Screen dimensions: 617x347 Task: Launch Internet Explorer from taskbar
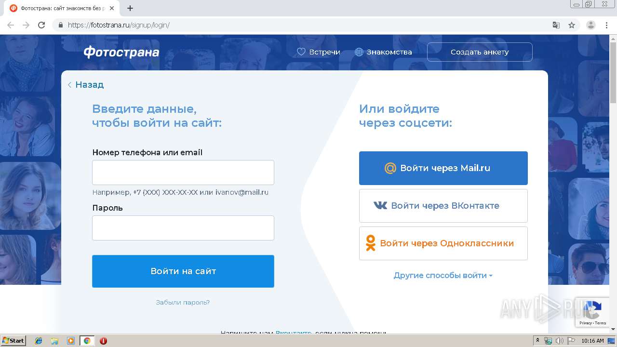point(39,341)
